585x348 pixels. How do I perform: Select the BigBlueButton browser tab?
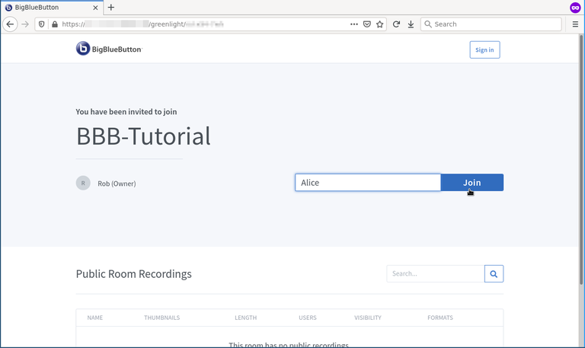53,8
